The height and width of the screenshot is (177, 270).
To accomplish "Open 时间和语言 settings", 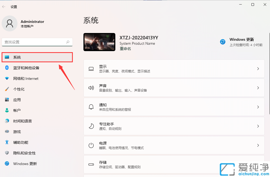I will pos(37,121).
